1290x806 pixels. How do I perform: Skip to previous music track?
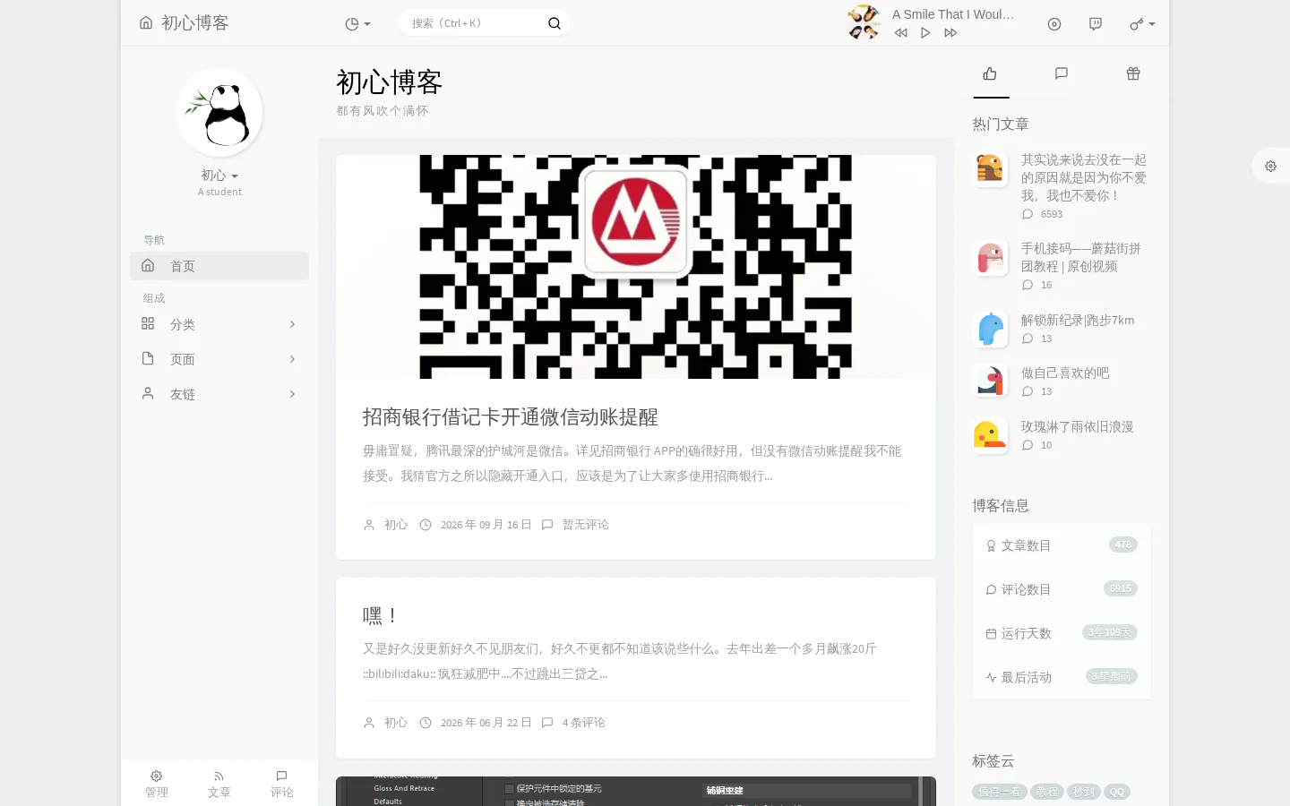pos(900,33)
